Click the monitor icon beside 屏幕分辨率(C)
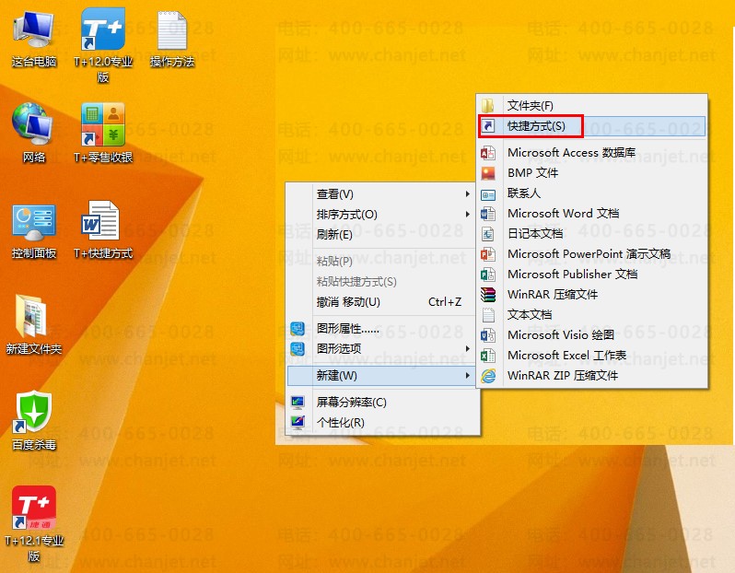 [x=297, y=403]
